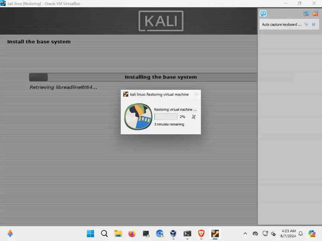Select the running kali linux VM taskbar icon
The image size is (322, 241).
(215, 233)
